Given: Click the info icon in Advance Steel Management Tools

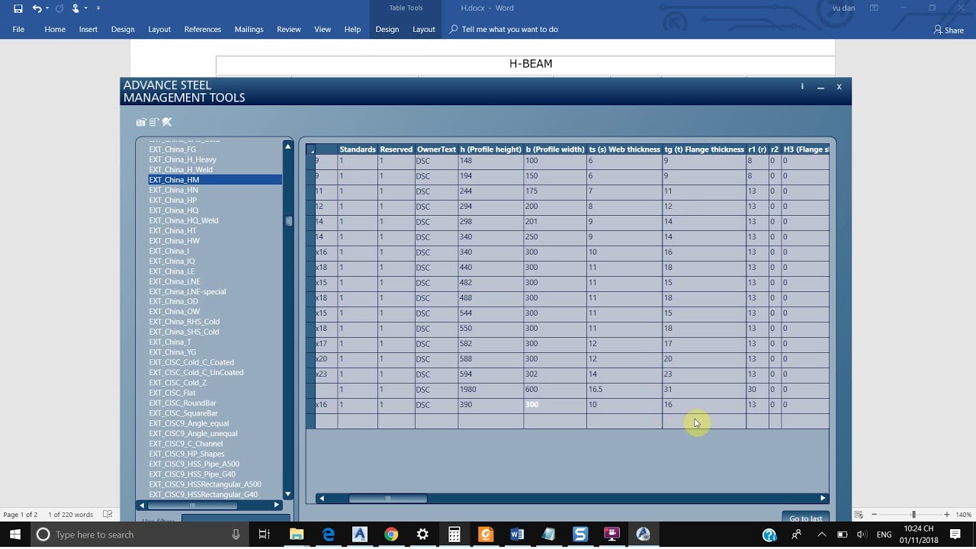Looking at the screenshot, I should pos(802,86).
